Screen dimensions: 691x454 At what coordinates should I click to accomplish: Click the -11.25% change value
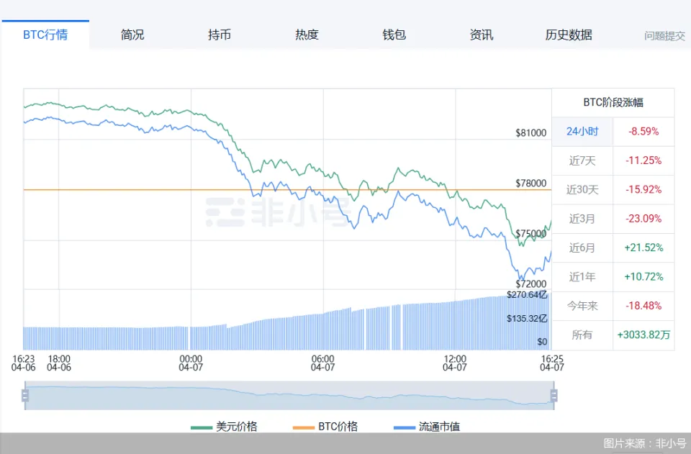pyautogui.click(x=643, y=160)
